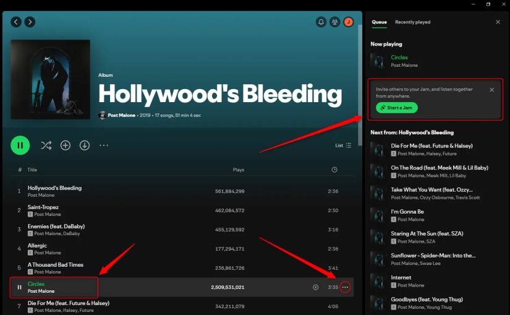510x315 pixels.
Task: Switch to the Recently played tab
Action: coord(413,22)
